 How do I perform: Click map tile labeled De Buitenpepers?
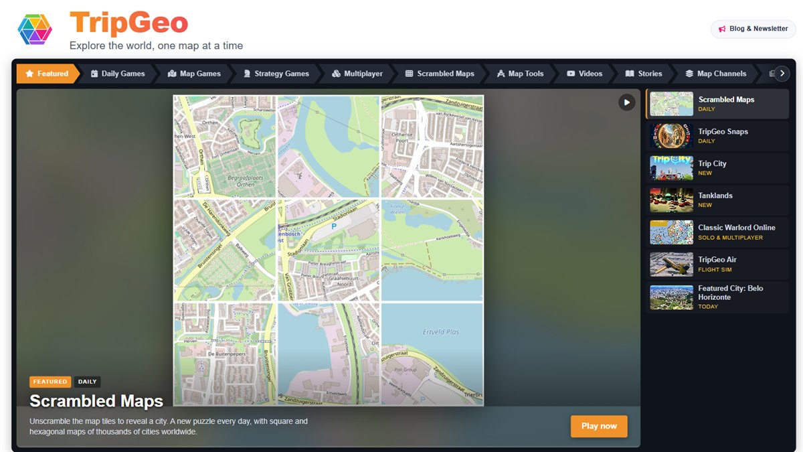(x=225, y=354)
